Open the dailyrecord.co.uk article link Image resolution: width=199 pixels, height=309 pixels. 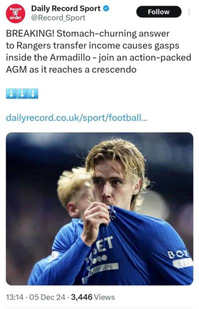pyautogui.click(x=77, y=118)
